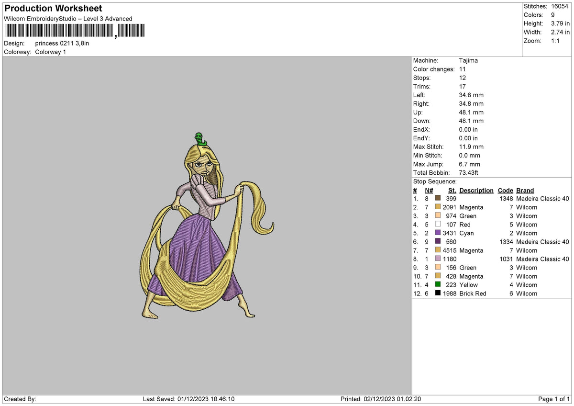The image size is (574, 406).
Task: Click the green Yellow swatch in stop 11
Action: pos(438,285)
